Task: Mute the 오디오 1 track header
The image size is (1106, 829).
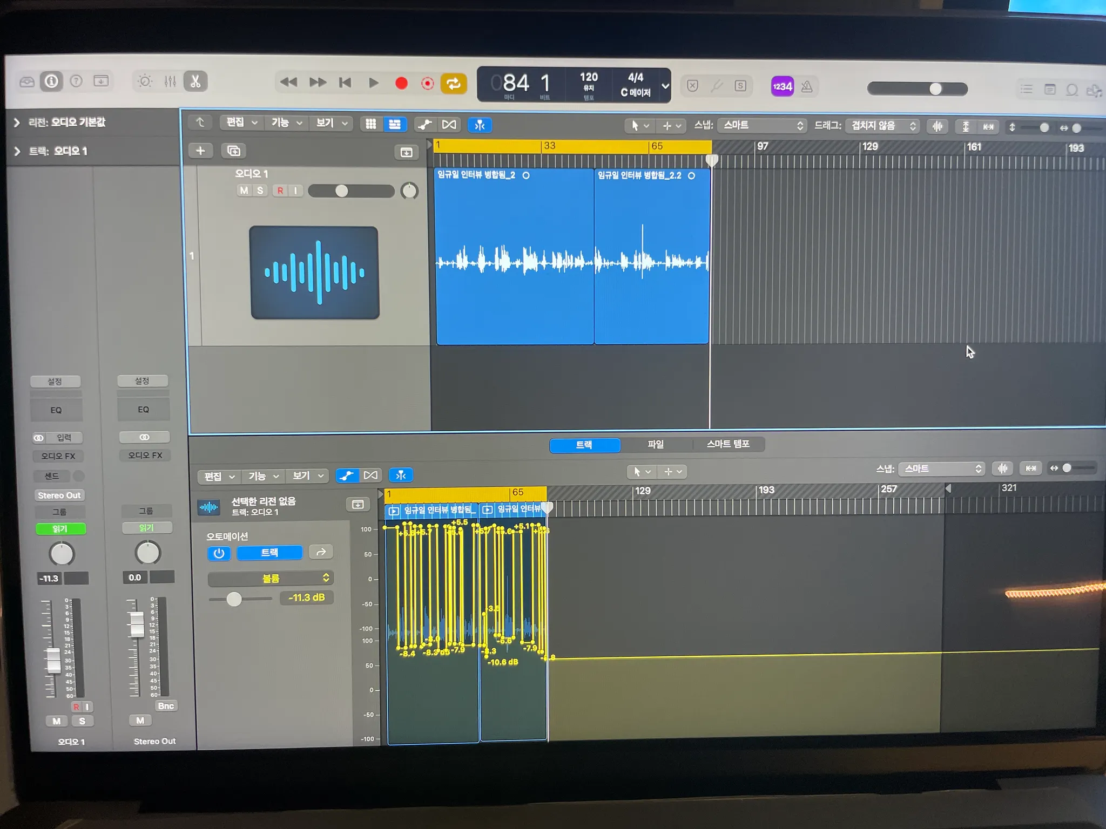Action: pyautogui.click(x=244, y=191)
